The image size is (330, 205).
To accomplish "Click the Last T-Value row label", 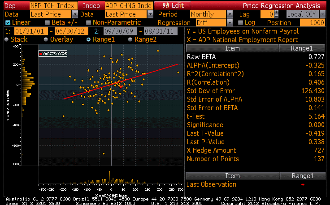I will pyautogui.click(x=205, y=133).
